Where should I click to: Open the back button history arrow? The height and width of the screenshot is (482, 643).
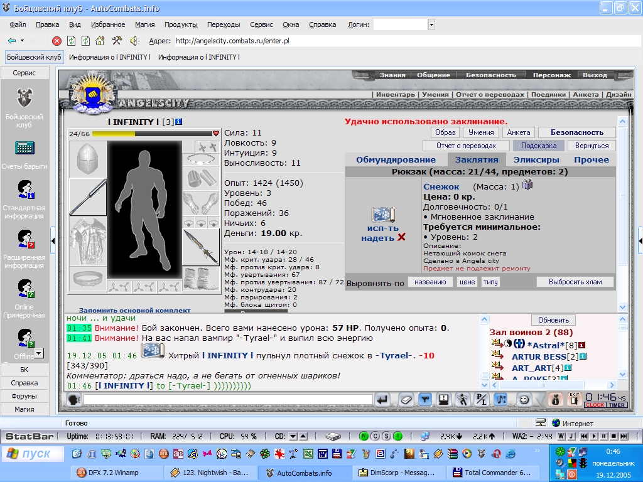pyautogui.click(x=22, y=41)
